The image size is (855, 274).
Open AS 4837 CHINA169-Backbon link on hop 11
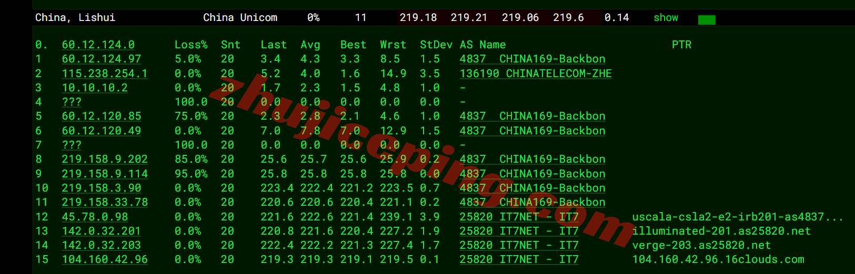(532, 202)
